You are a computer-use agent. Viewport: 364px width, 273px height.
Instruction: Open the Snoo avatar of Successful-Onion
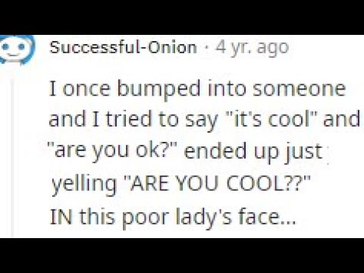click(x=17, y=49)
